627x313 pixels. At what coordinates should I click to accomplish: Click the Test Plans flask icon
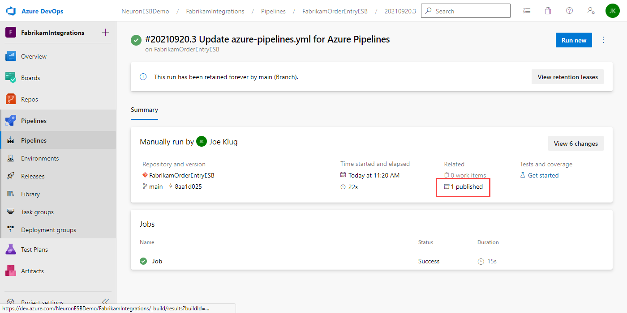click(11, 250)
